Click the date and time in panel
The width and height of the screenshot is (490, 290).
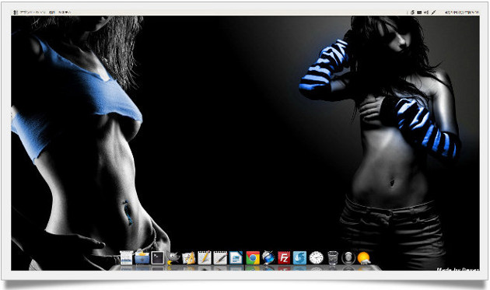(x=462, y=12)
